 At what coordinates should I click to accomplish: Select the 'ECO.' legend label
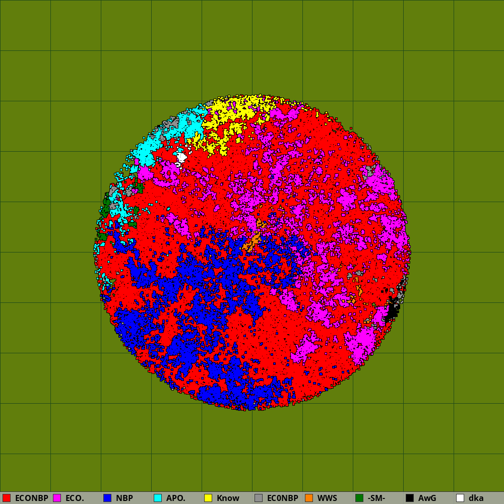tap(75, 498)
